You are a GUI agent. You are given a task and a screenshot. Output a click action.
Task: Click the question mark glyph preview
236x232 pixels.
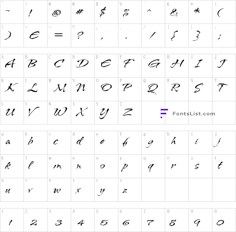(x=80, y=35)
